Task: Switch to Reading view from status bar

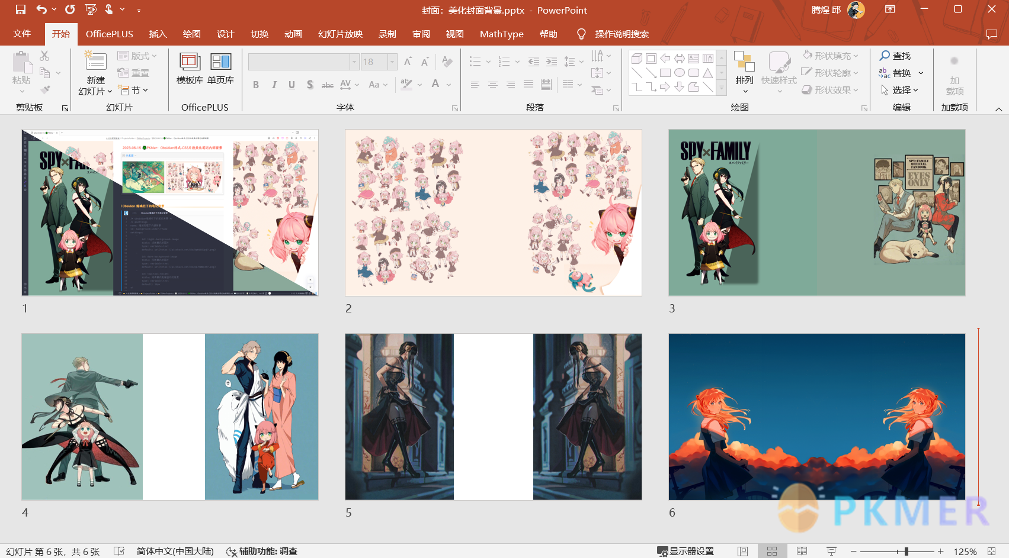Action: (802, 551)
